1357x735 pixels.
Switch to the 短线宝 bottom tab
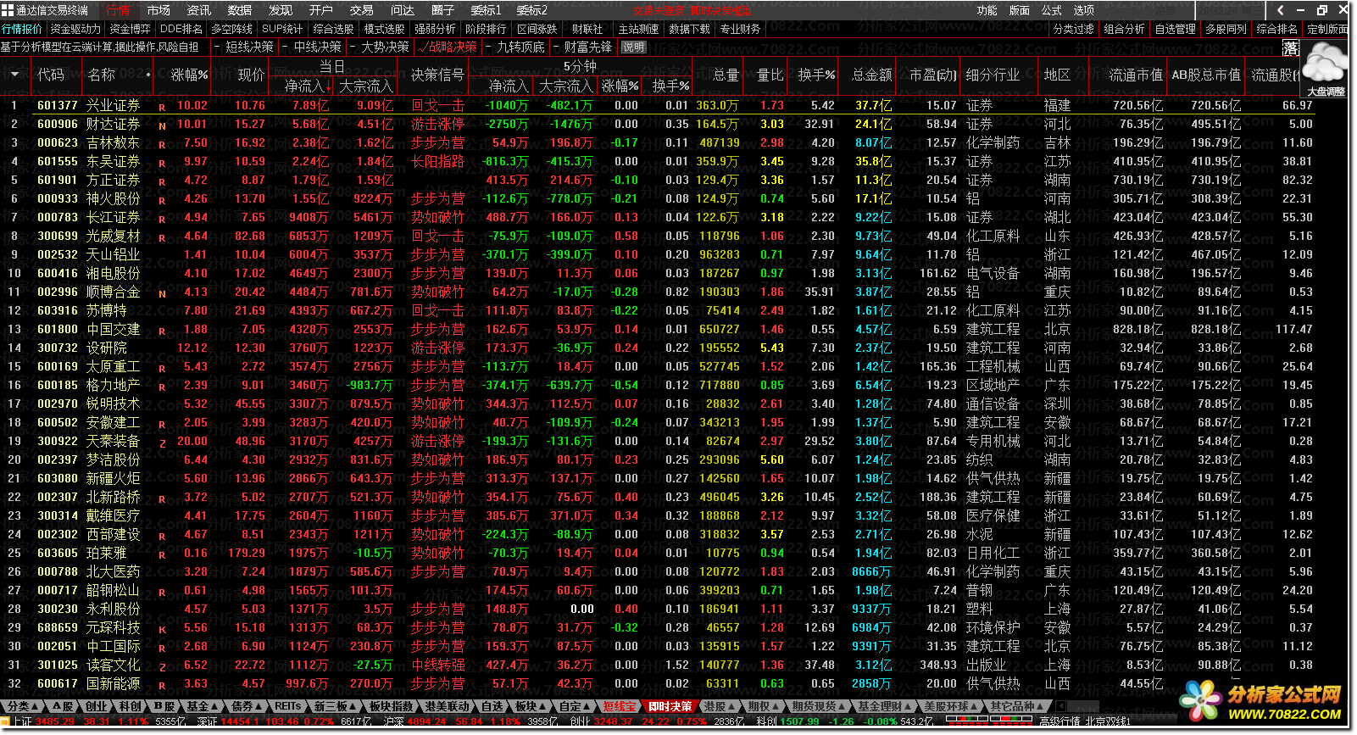tap(620, 706)
